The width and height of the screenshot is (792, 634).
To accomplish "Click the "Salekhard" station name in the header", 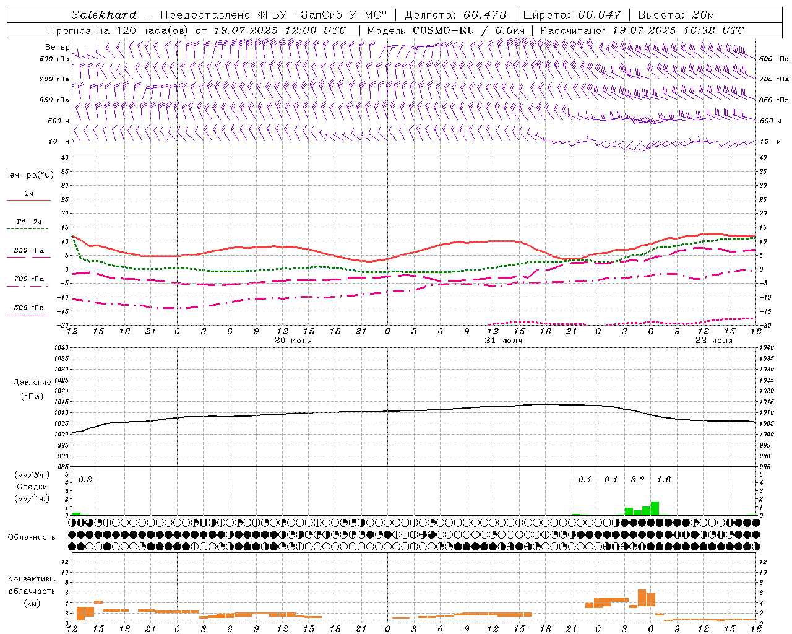I will tap(103, 15).
